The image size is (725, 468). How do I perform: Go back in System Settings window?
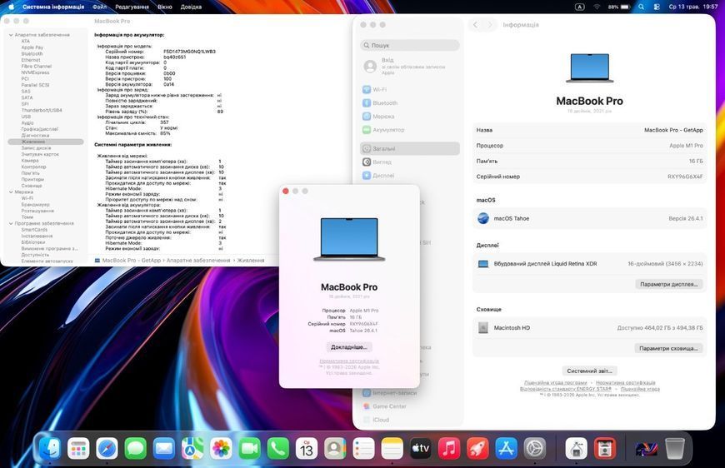pyautogui.click(x=475, y=25)
